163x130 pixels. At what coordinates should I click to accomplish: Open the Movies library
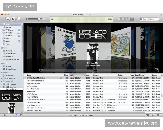coord(11,27)
